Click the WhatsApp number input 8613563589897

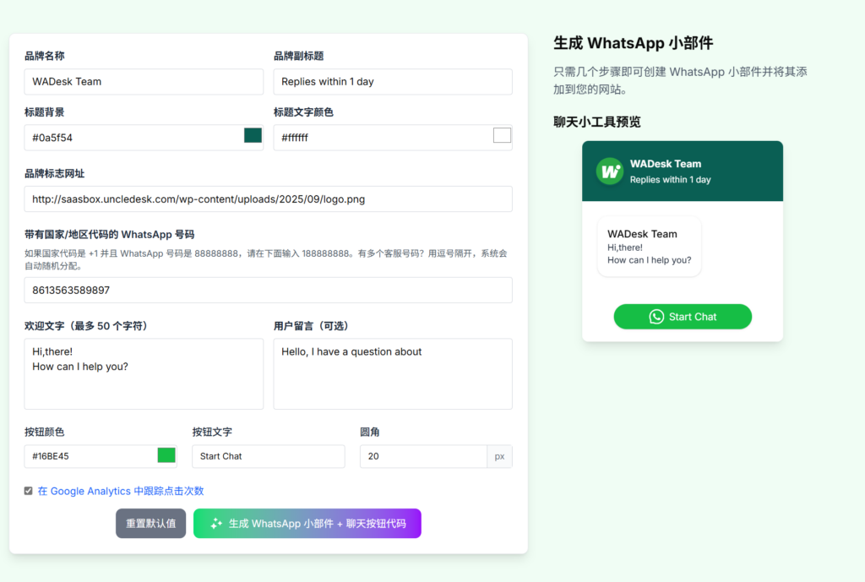[269, 289]
